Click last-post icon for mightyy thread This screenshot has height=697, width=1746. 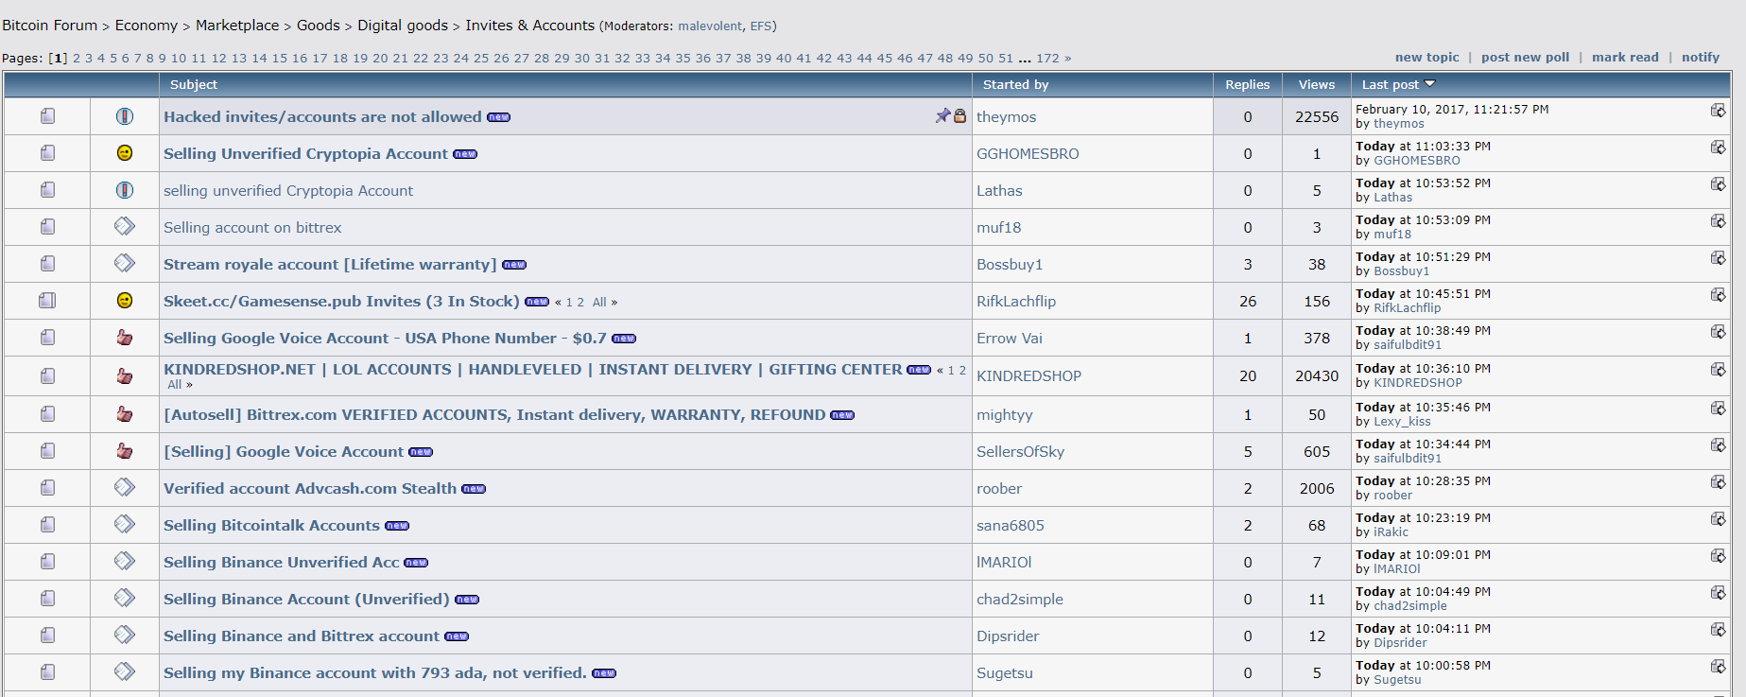[1718, 409]
